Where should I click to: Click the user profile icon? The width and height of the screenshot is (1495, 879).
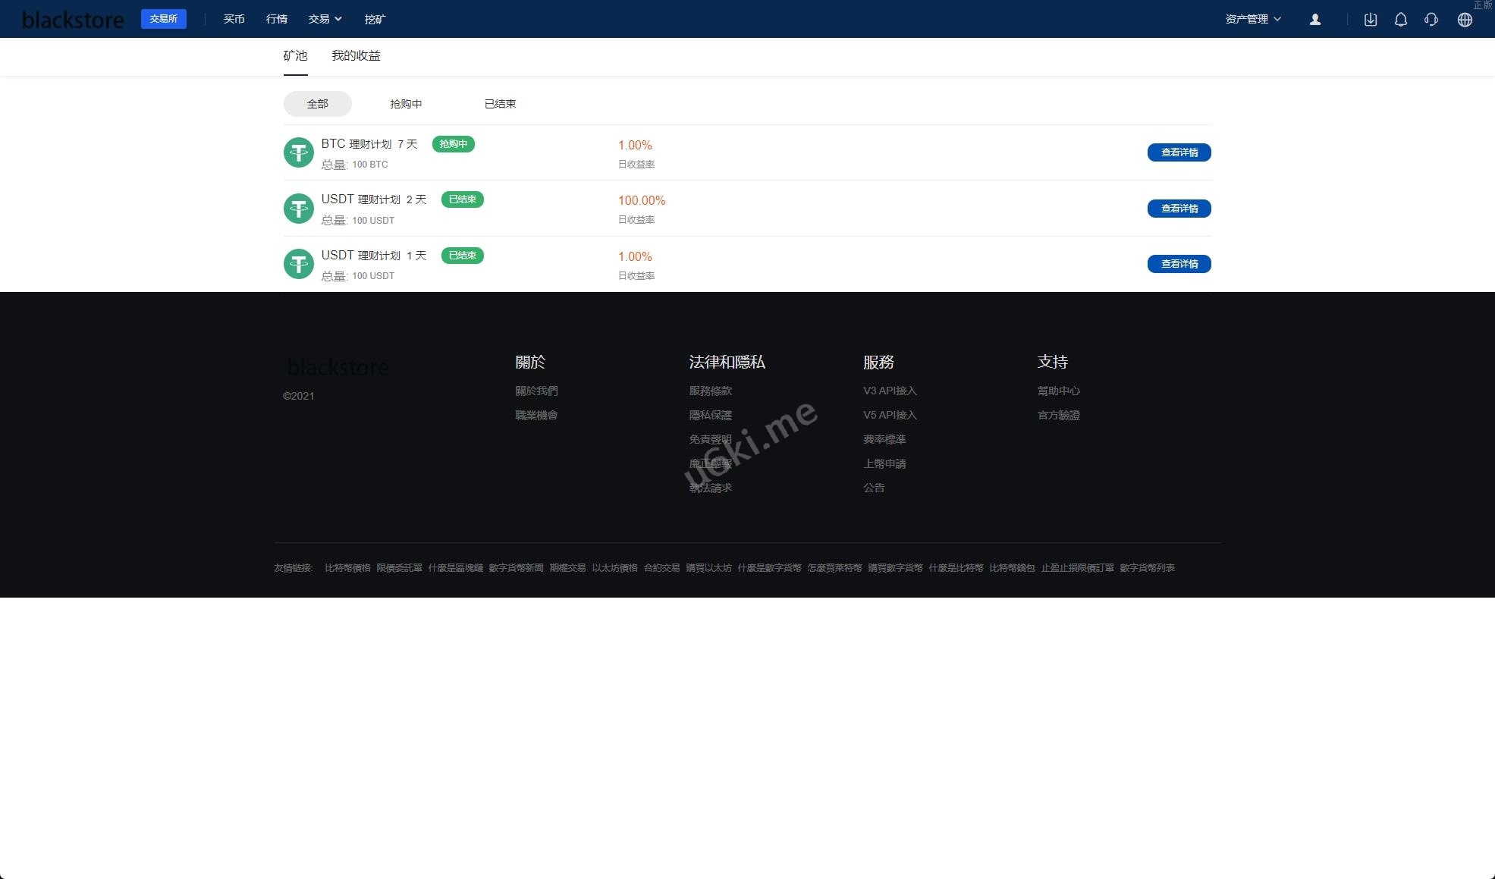tap(1315, 20)
